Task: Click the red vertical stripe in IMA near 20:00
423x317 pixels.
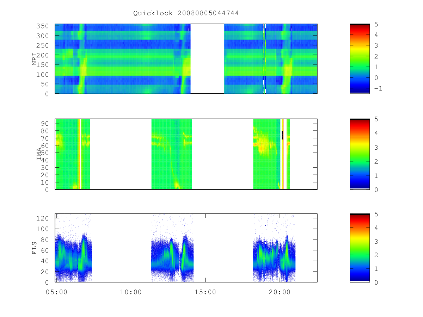Action: point(283,154)
